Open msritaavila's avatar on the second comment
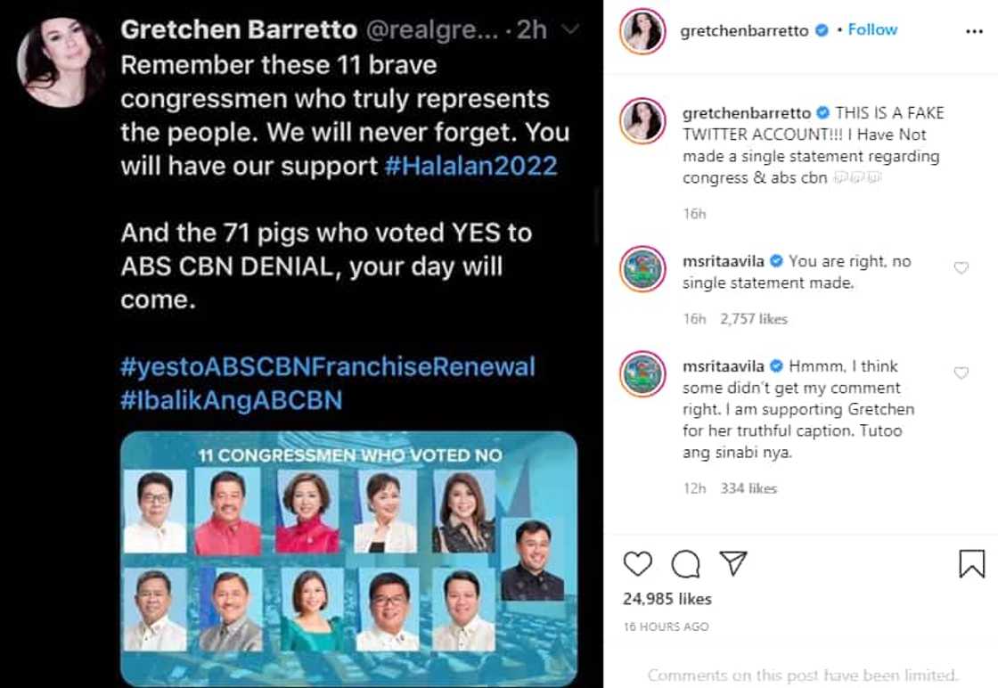Viewport: 998px width, 688px height. pyautogui.click(x=642, y=374)
